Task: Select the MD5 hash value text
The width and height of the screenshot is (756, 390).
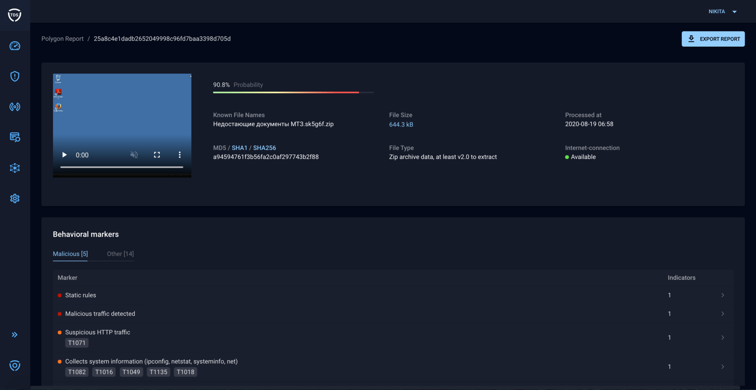Action: 266,157
